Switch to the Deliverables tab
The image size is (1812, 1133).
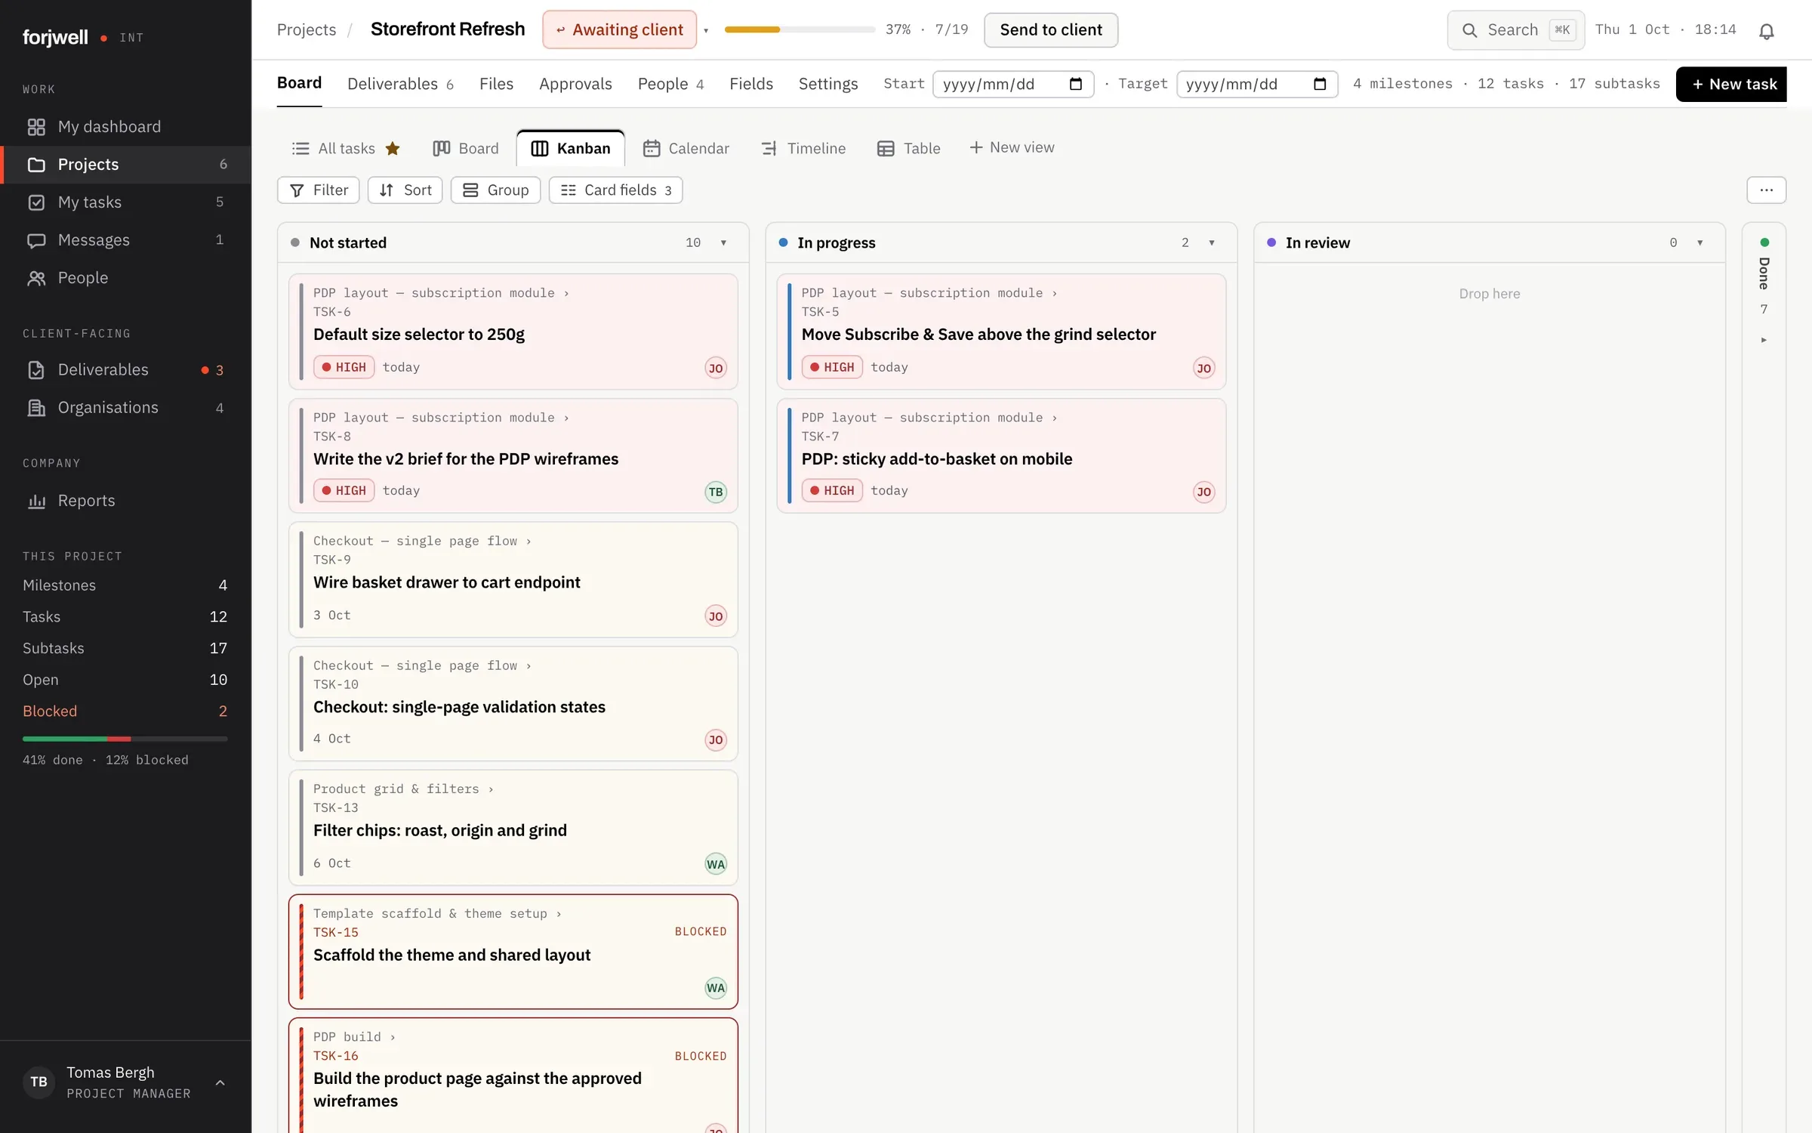click(x=400, y=84)
